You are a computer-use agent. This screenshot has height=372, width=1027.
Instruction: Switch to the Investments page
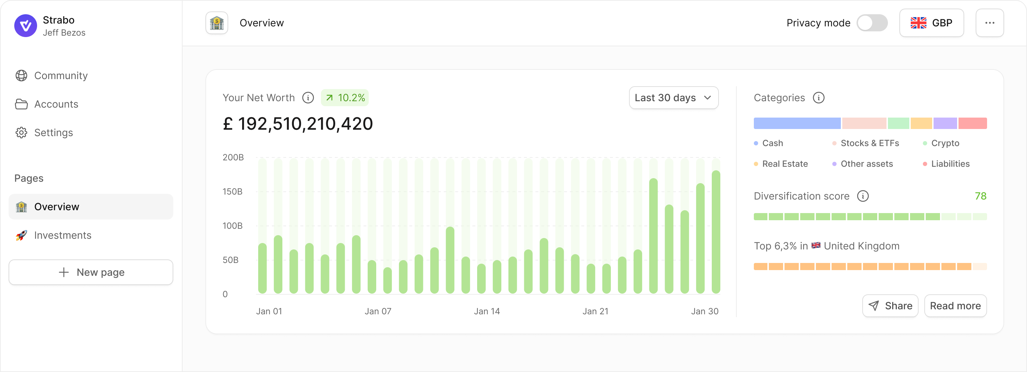pyautogui.click(x=63, y=235)
